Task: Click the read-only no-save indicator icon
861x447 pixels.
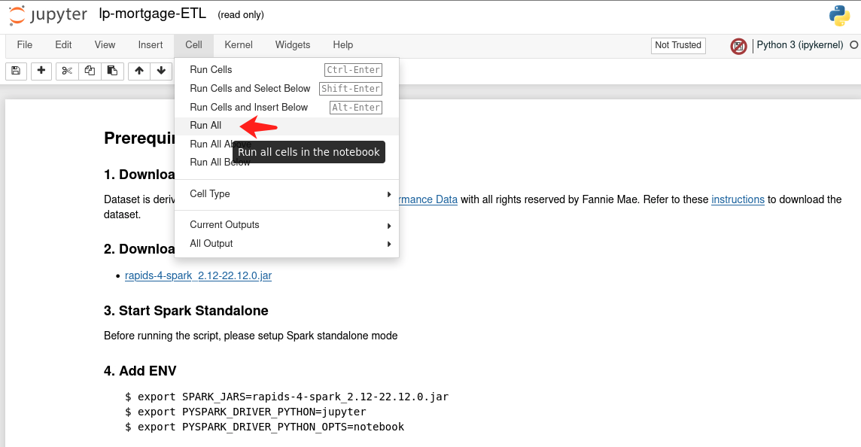Action: [738, 46]
